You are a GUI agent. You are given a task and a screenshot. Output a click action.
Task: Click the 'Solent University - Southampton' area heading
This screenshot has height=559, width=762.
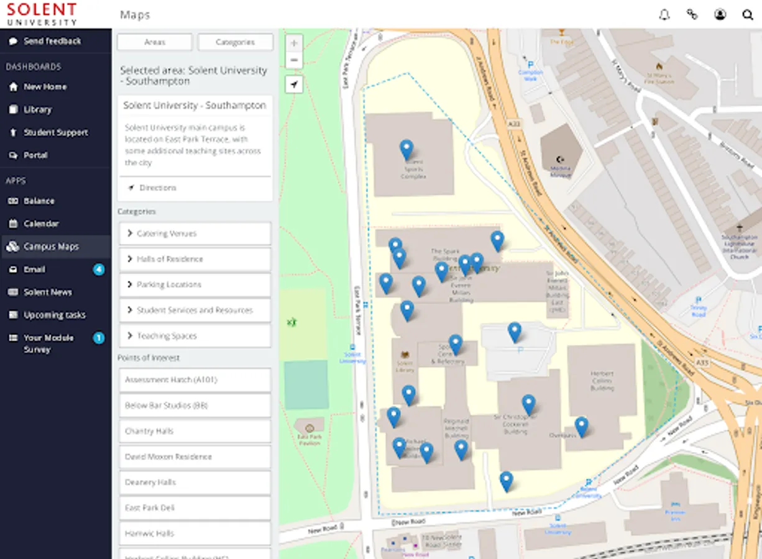coord(195,106)
